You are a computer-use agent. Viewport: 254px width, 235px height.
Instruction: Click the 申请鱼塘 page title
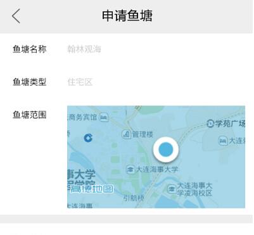(x=127, y=16)
